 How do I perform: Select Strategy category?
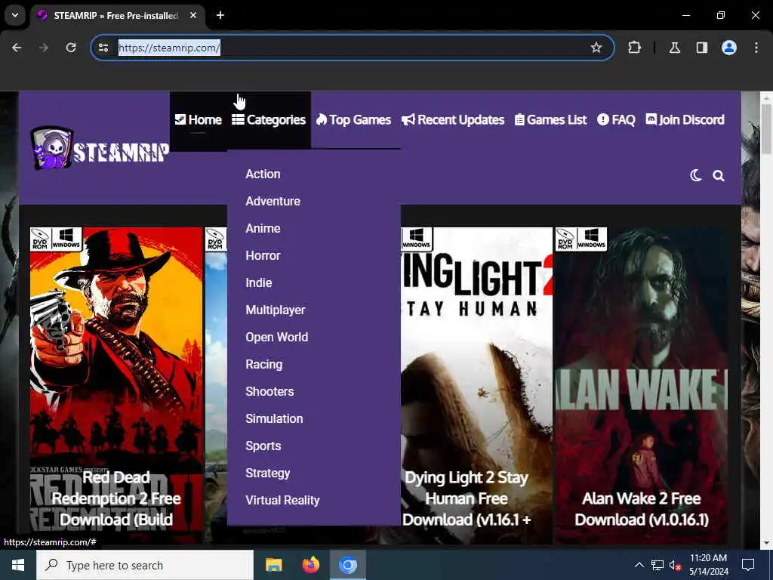tap(268, 473)
